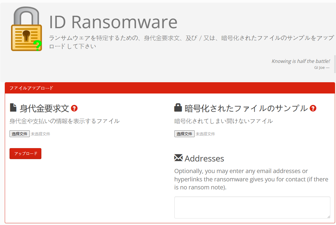Click the GI Joe attribution text
The image size is (336, 225).
[322, 67]
